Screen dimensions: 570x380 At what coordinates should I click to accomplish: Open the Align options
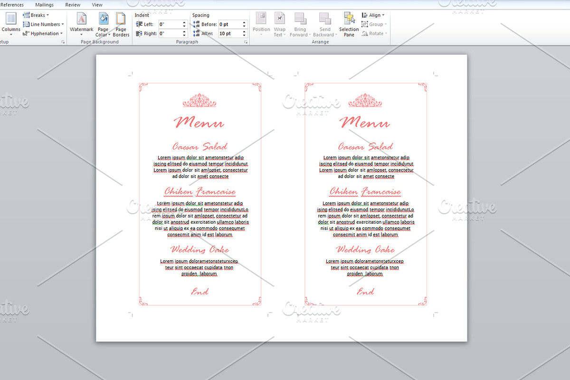click(x=373, y=15)
